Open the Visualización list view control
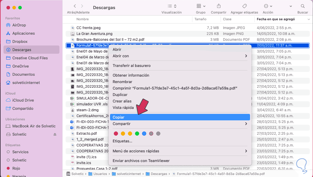Image resolution: width=313 pixels, height=177 pixels. point(172,6)
